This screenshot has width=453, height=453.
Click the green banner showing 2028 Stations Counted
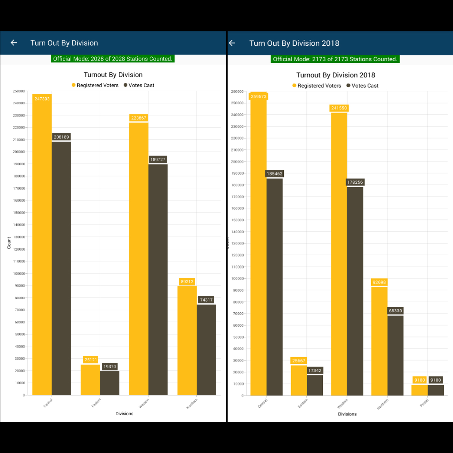click(x=113, y=59)
